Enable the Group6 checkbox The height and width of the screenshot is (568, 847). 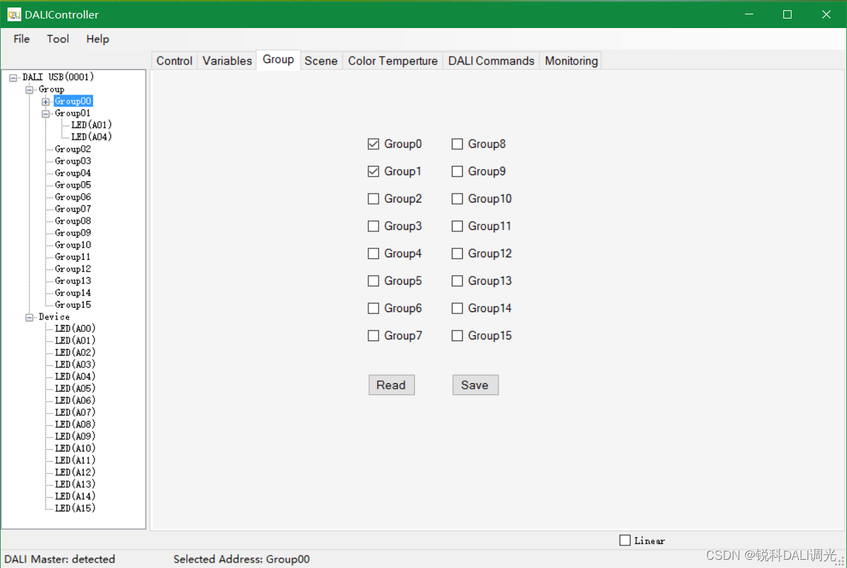(x=373, y=309)
